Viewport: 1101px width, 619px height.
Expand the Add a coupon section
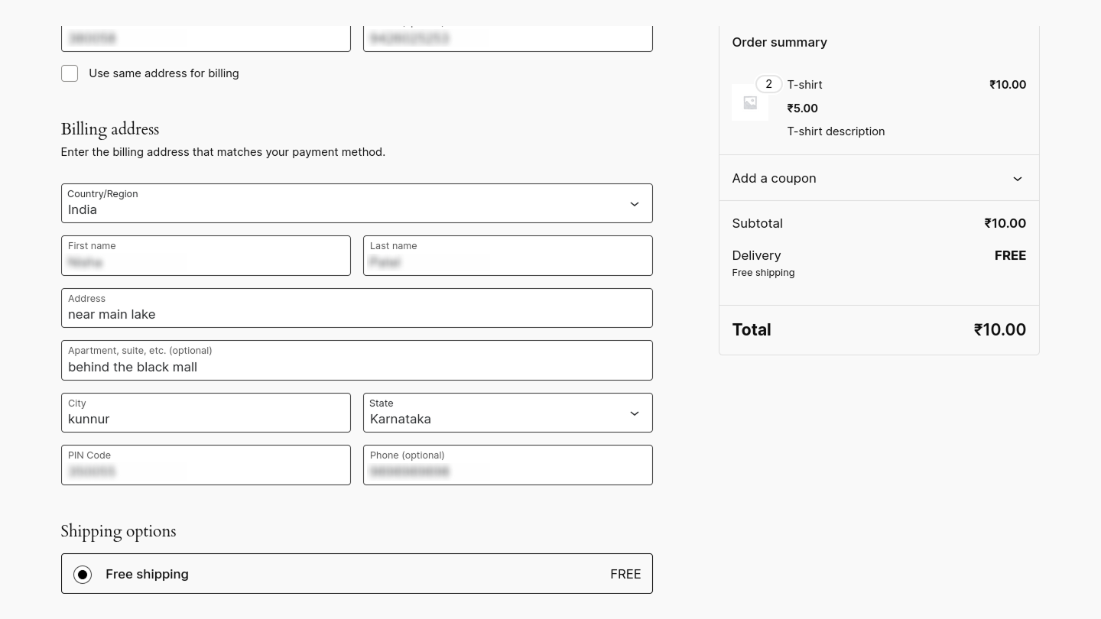(x=879, y=178)
